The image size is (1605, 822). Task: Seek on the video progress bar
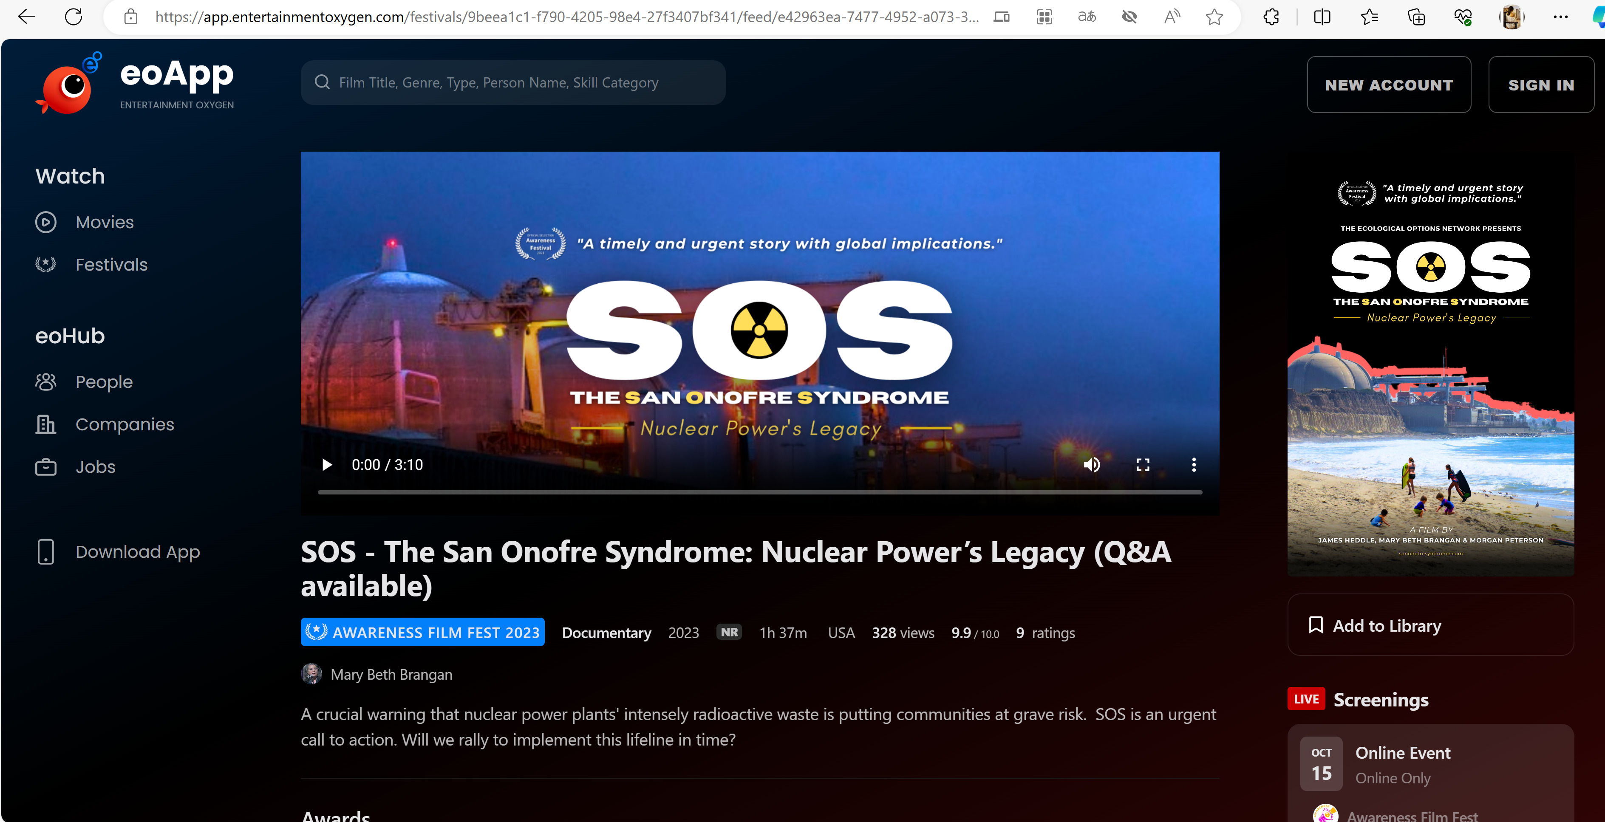tap(759, 493)
